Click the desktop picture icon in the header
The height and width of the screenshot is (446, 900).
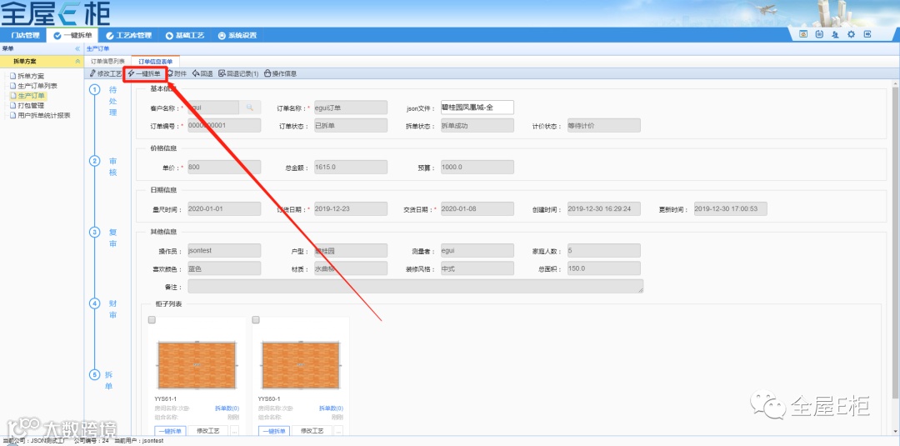click(x=803, y=34)
